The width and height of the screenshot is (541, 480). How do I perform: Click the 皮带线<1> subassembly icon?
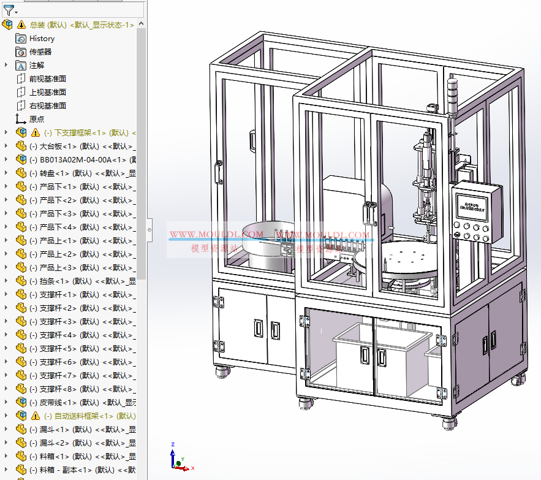pos(20,402)
